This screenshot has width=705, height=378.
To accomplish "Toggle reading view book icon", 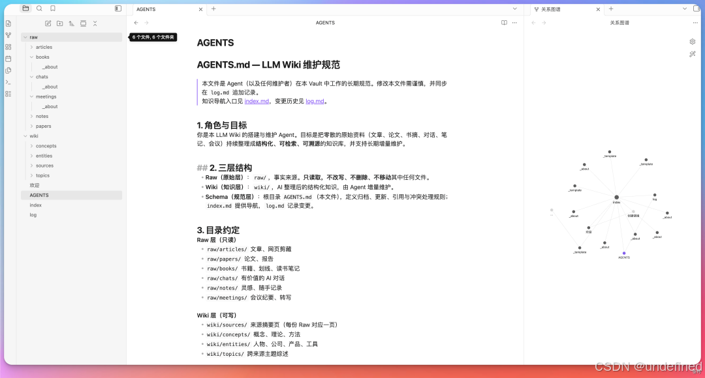I will tap(504, 22).
